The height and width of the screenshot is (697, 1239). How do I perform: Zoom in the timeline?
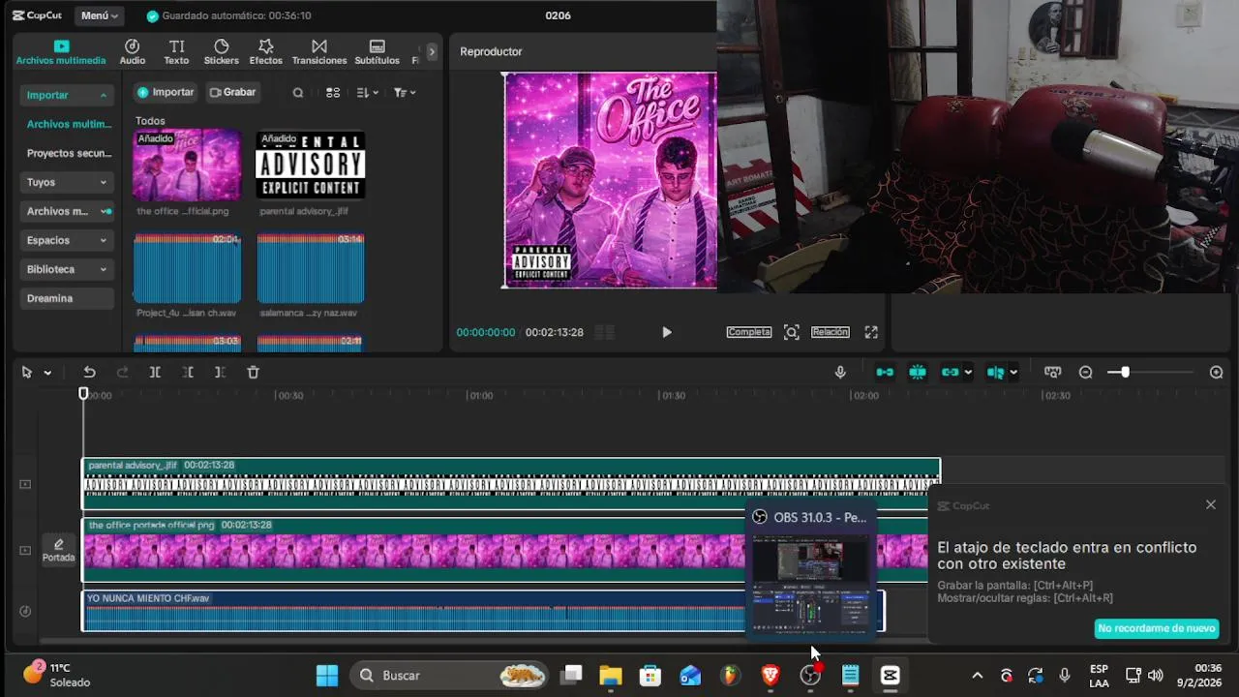coord(1217,373)
